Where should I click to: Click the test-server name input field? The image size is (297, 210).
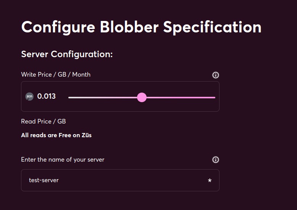120,180
